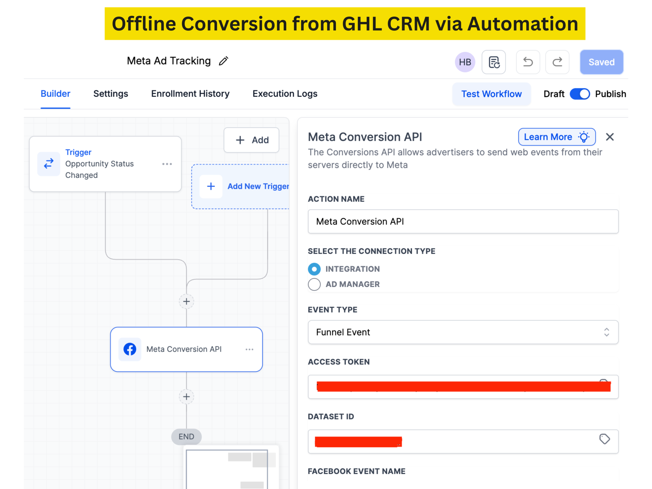Open the tag picker in Dataset ID field
Screen dimensions: 652x489
coord(604,439)
